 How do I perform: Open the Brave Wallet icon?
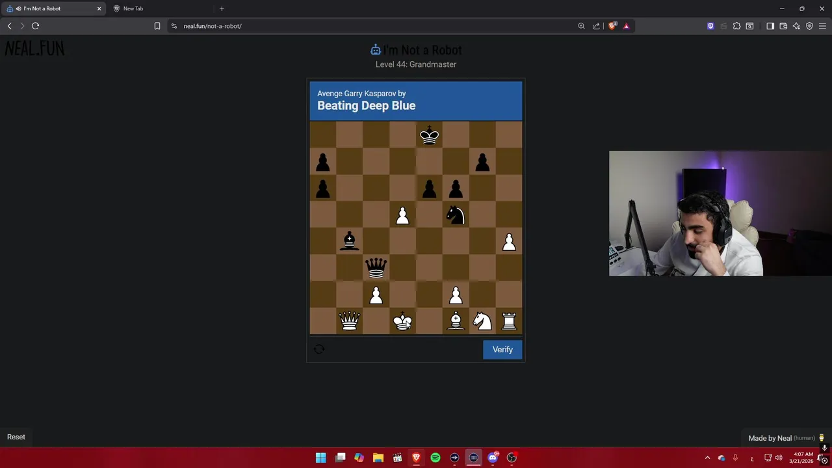(783, 26)
